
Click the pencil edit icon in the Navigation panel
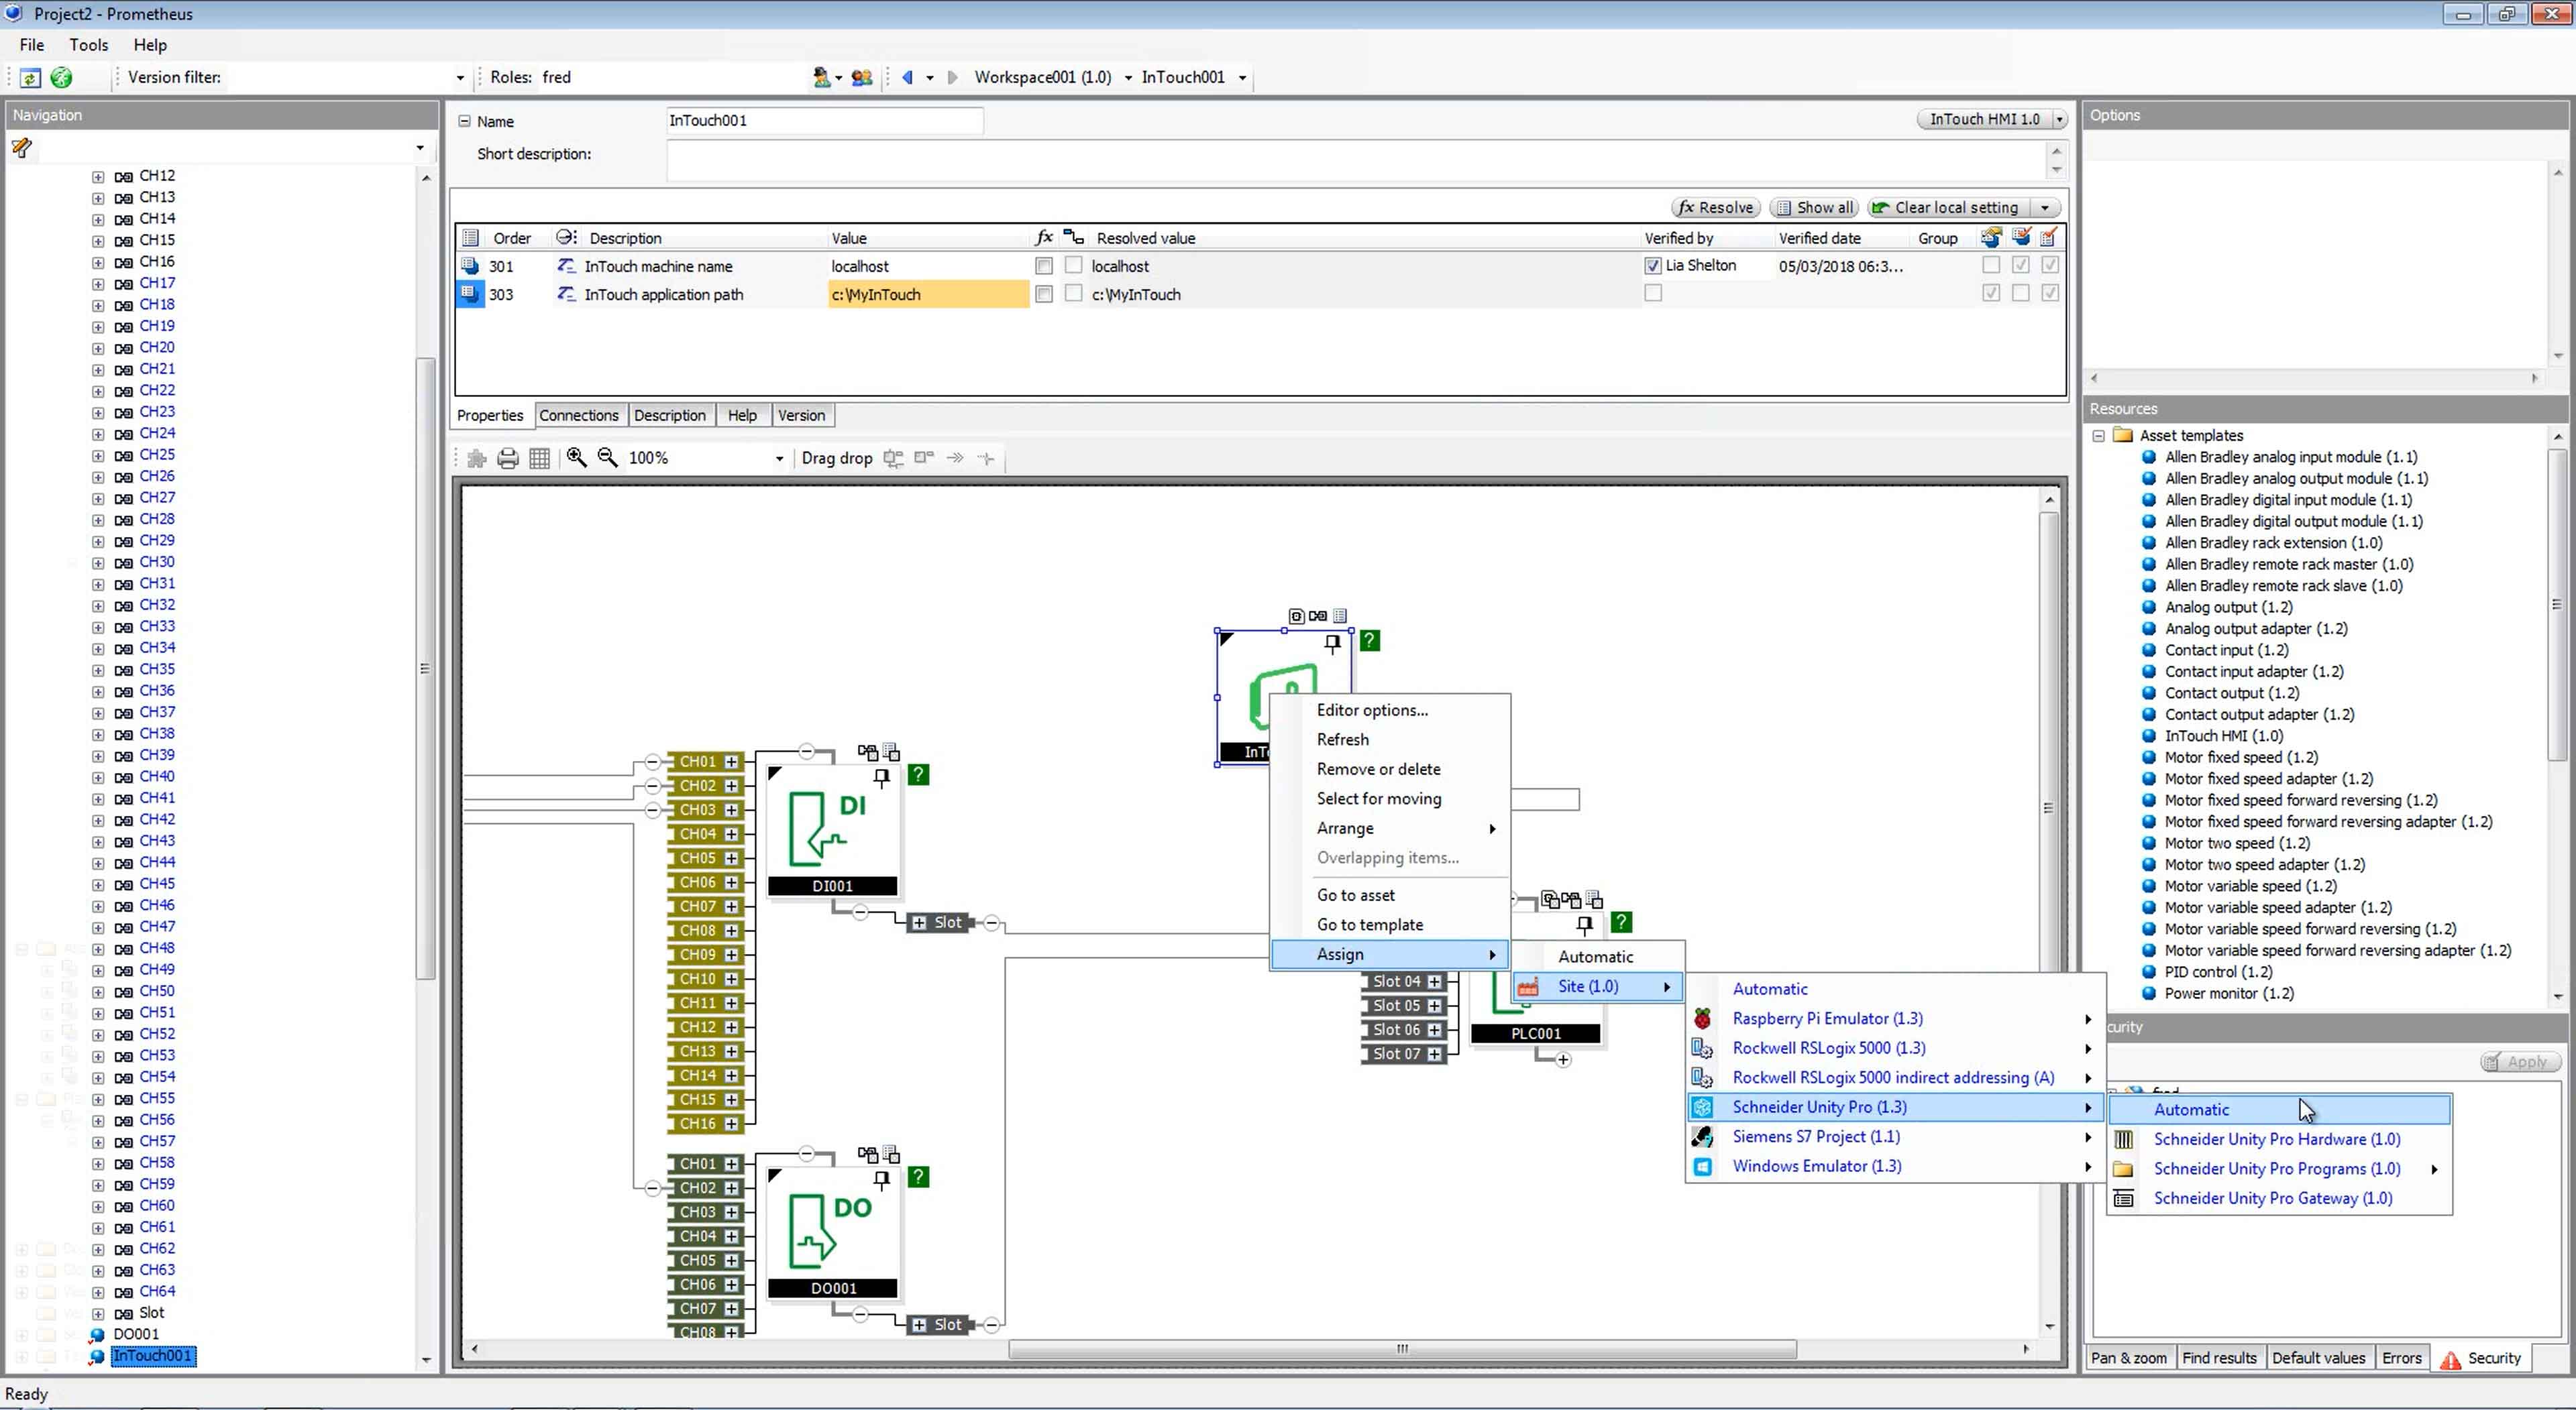(21, 148)
